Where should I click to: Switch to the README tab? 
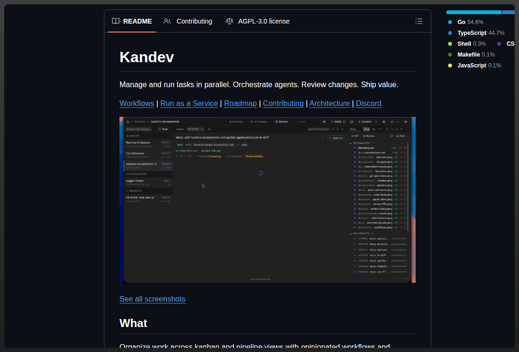click(132, 22)
